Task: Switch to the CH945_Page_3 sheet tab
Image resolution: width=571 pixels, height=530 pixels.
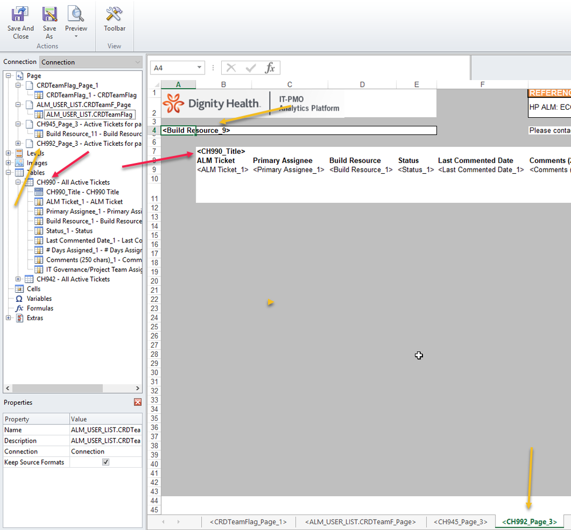Action: (x=460, y=522)
